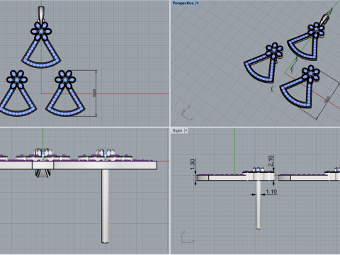The image size is (340, 255).
Task: Open the Perspective viewport dropdown arrow
Action: tap(198, 3)
